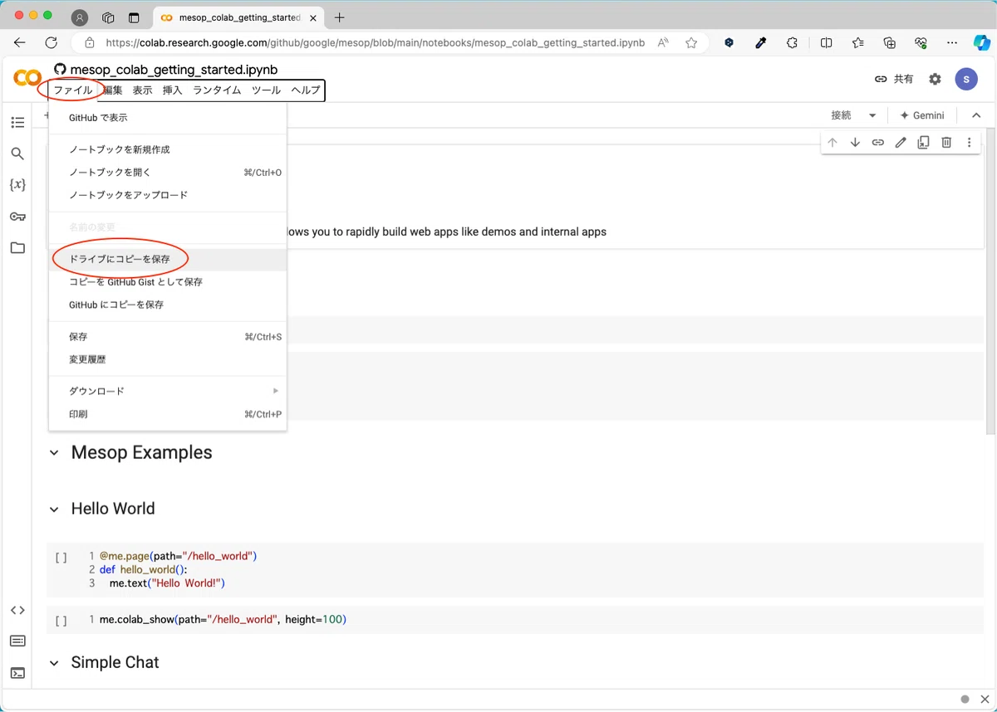The width and height of the screenshot is (997, 712).
Task: Move the selected cell up
Action: [x=832, y=143]
